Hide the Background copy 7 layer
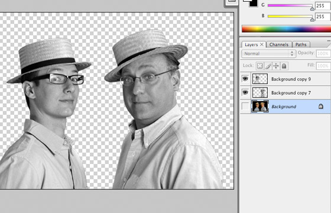Viewport: 331px width, 213px height. (x=245, y=92)
